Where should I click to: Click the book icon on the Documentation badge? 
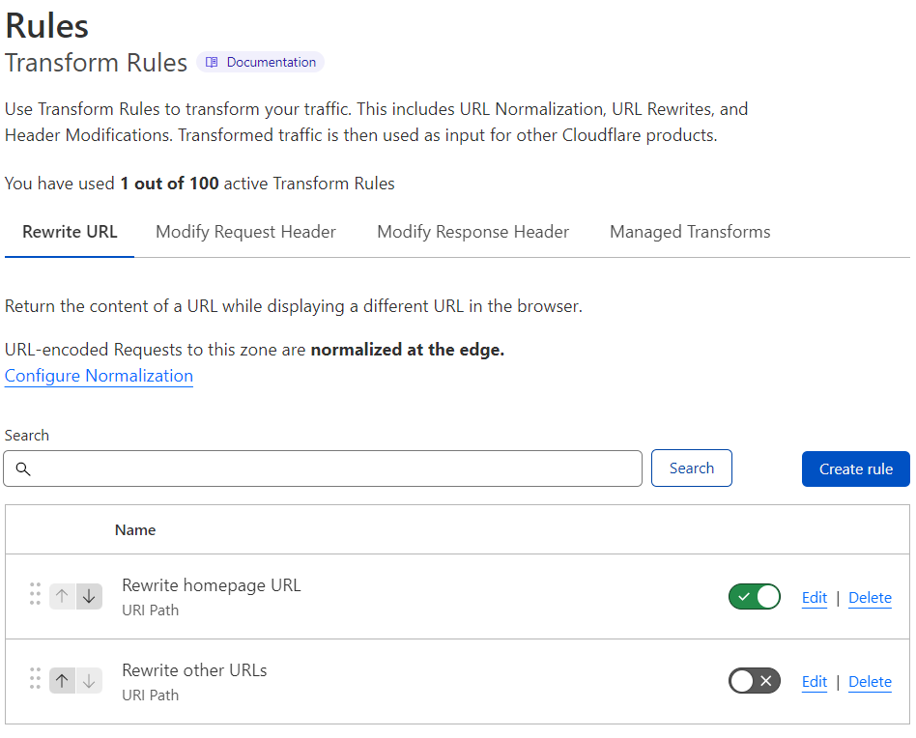pyautogui.click(x=213, y=61)
